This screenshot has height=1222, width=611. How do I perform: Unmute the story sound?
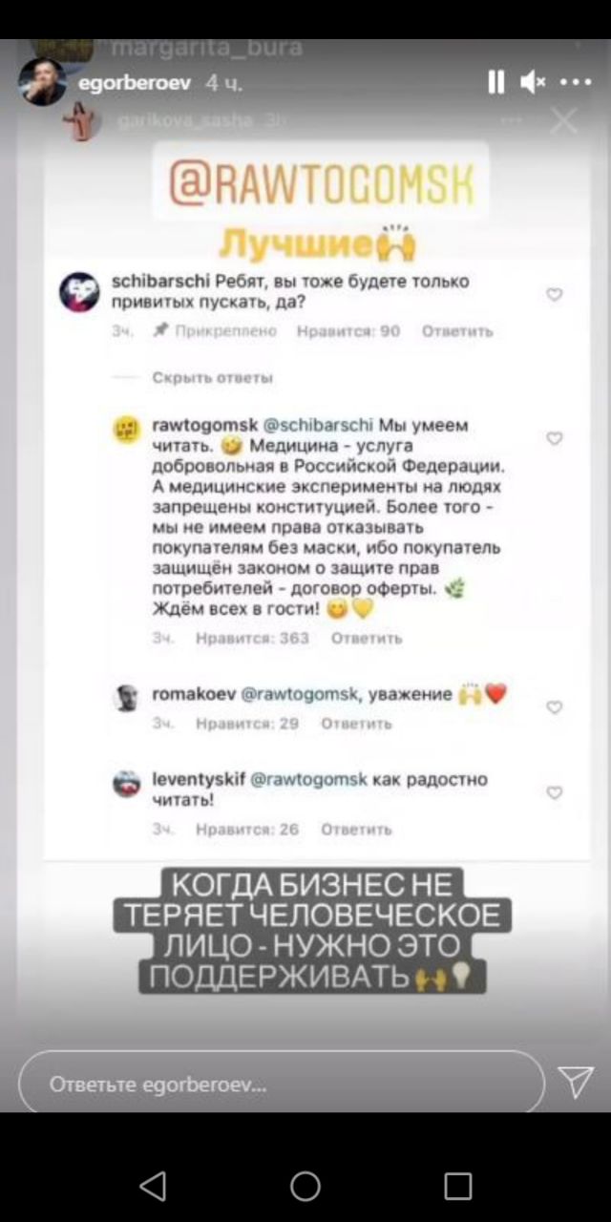coord(532,83)
